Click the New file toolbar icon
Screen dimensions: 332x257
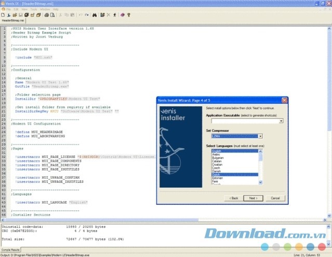click(4, 15)
